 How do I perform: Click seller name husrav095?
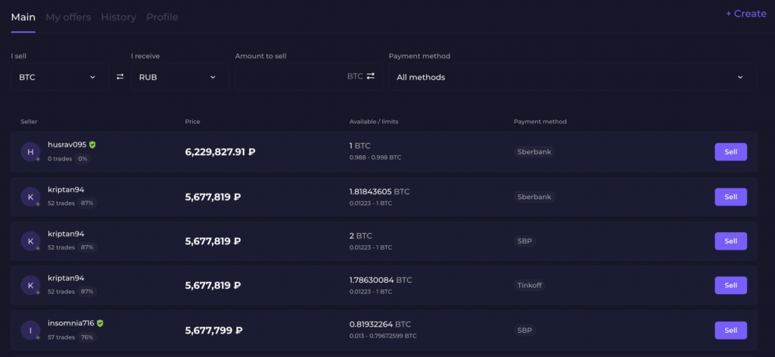[x=67, y=144]
